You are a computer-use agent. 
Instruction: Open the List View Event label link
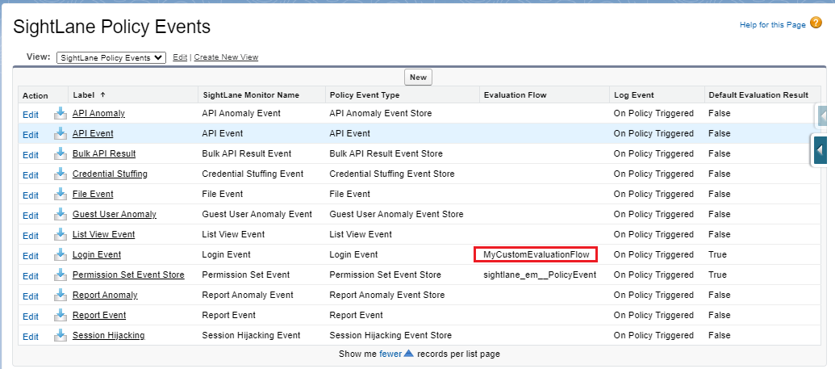(103, 235)
